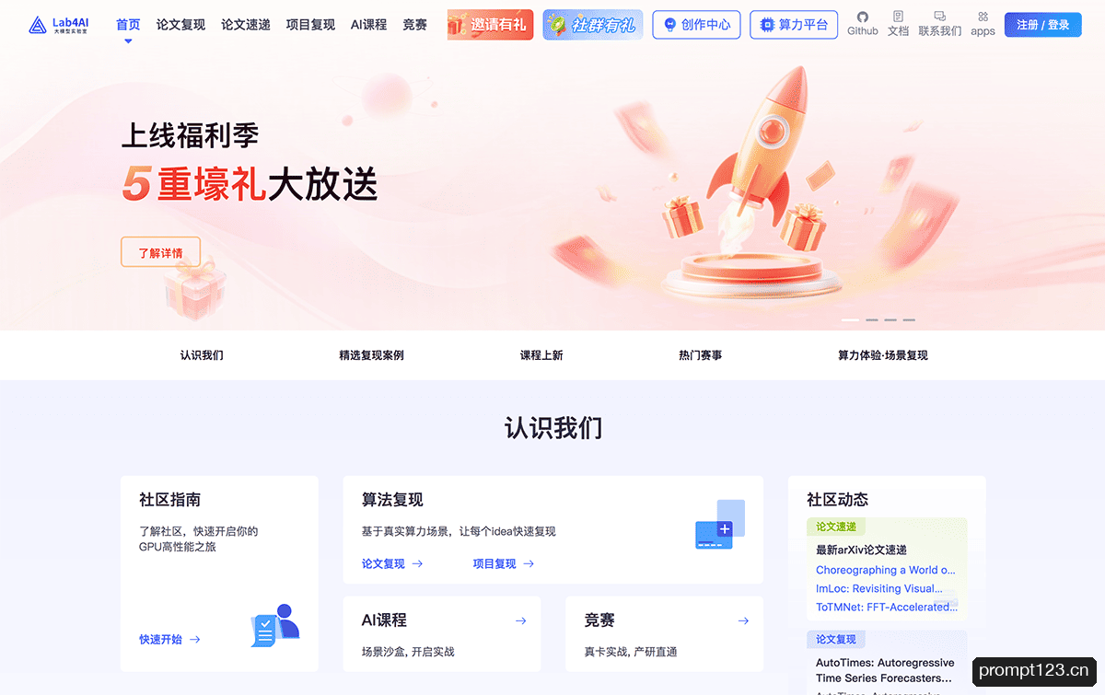Image resolution: width=1105 pixels, height=695 pixels.
Task: Click the 社群有礼 banner button
Action: (x=592, y=25)
